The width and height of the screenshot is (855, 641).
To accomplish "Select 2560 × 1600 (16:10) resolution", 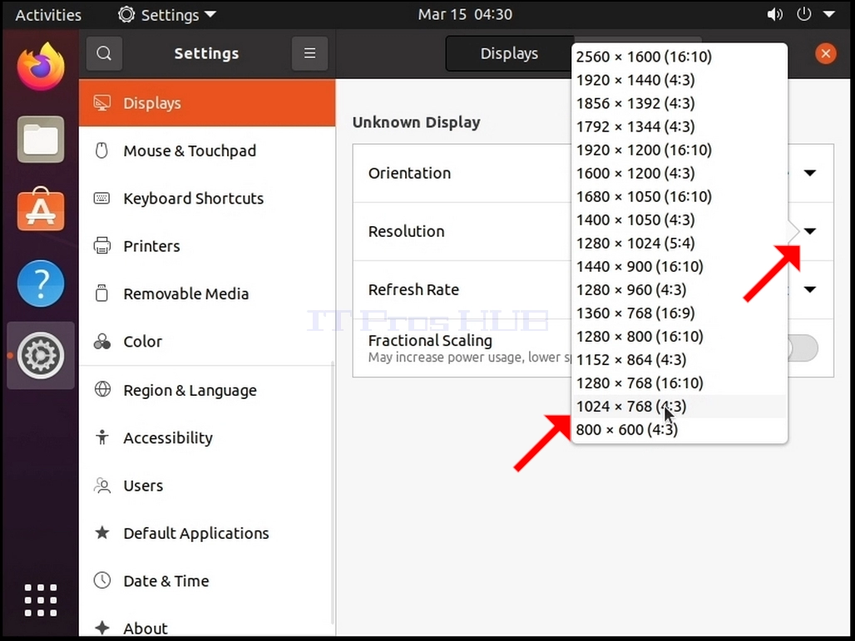I will [680, 57].
